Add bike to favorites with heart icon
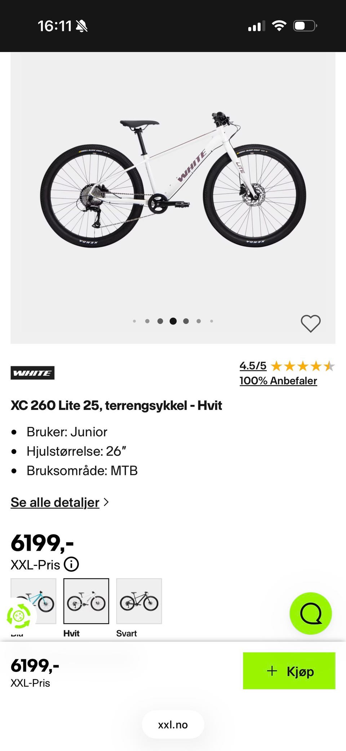Image resolution: width=346 pixels, height=751 pixels. [311, 323]
